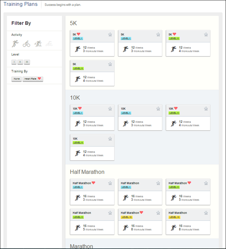Toggle Level I filter button
Screen dimensions: 226x249
point(14,62)
